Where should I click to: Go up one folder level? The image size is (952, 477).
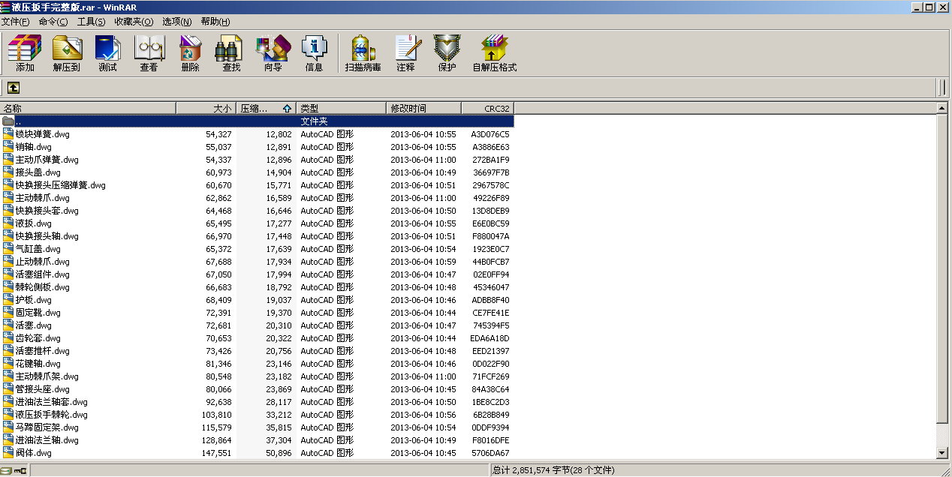(14, 88)
